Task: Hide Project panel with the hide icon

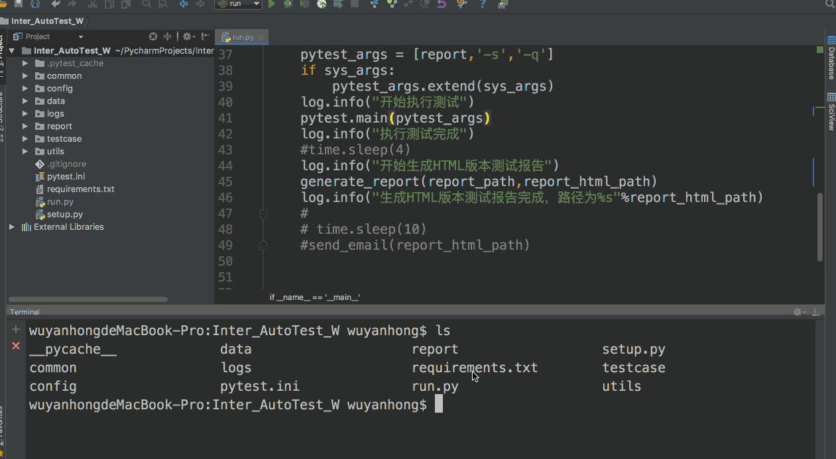Action: click(206, 36)
